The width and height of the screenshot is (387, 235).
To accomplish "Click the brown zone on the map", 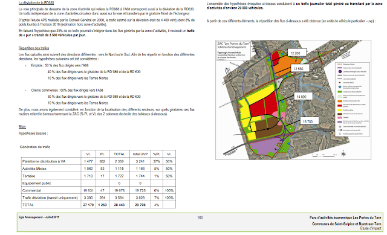I will tap(268, 127).
